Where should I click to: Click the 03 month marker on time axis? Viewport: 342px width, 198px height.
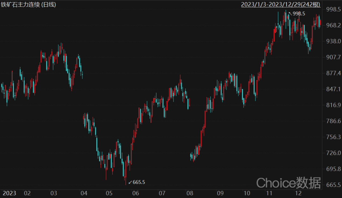click(x=54, y=193)
